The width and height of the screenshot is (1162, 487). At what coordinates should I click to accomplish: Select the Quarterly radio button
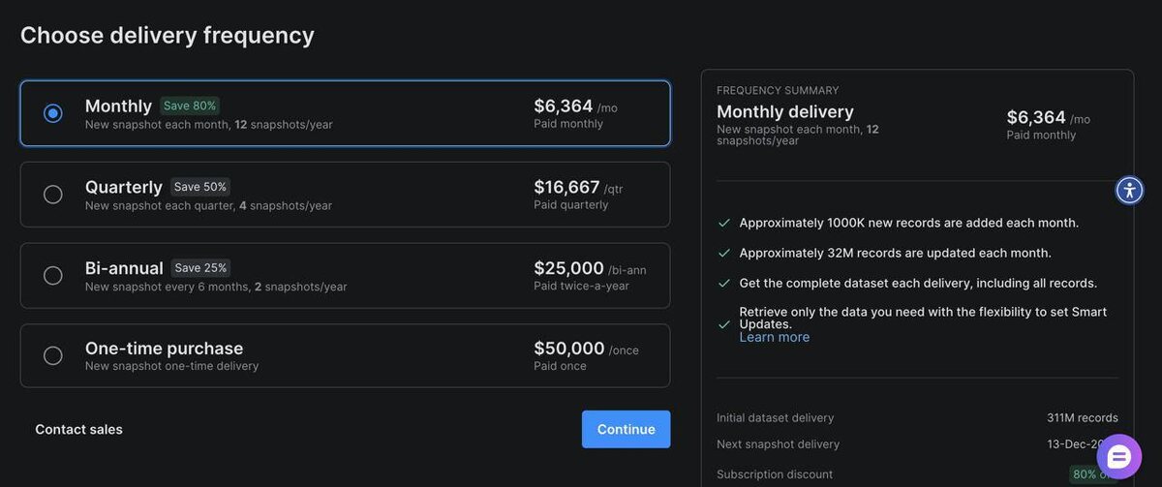53,195
